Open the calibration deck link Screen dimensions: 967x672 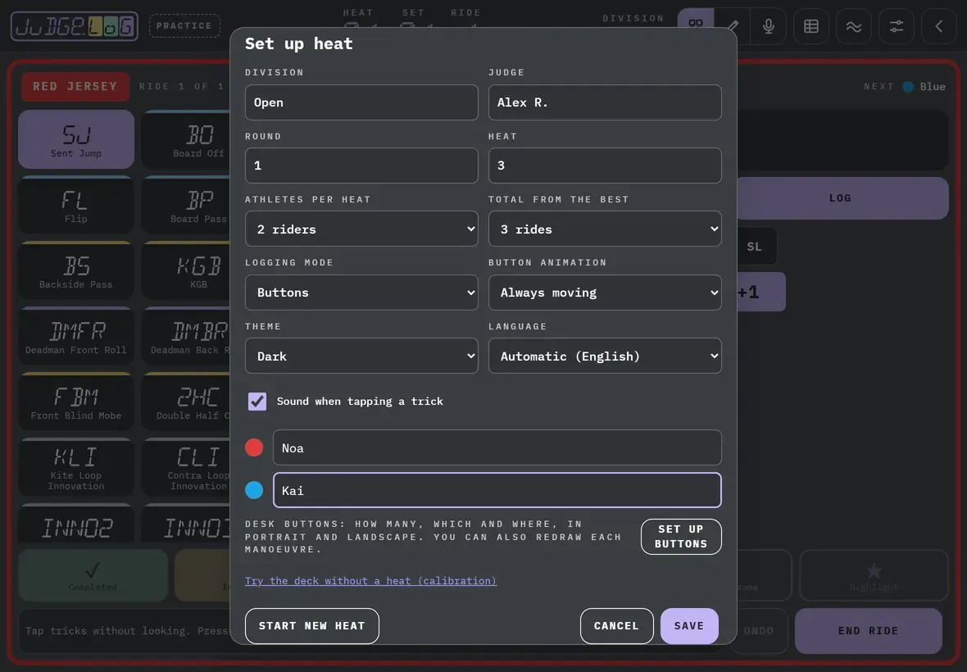pyautogui.click(x=370, y=581)
